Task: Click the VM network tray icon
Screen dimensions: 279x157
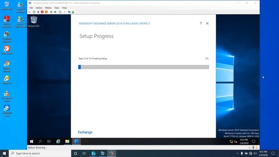Action: [231, 141]
